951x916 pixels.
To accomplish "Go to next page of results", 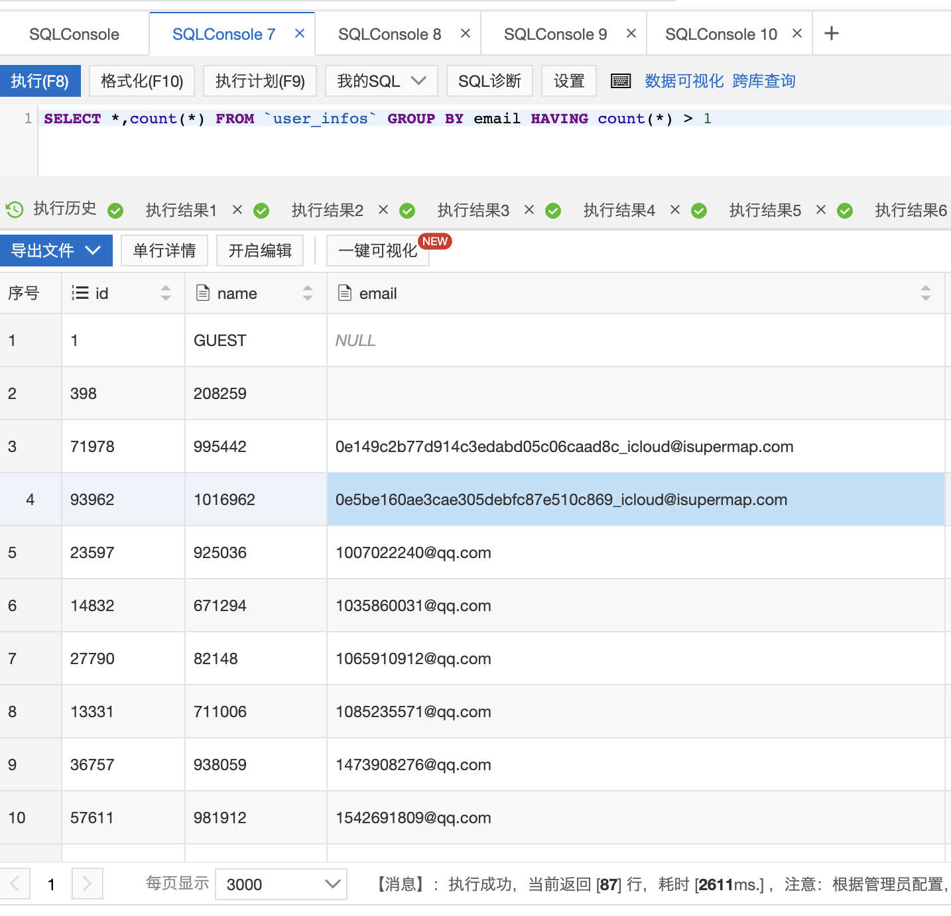I will pos(87,884).
